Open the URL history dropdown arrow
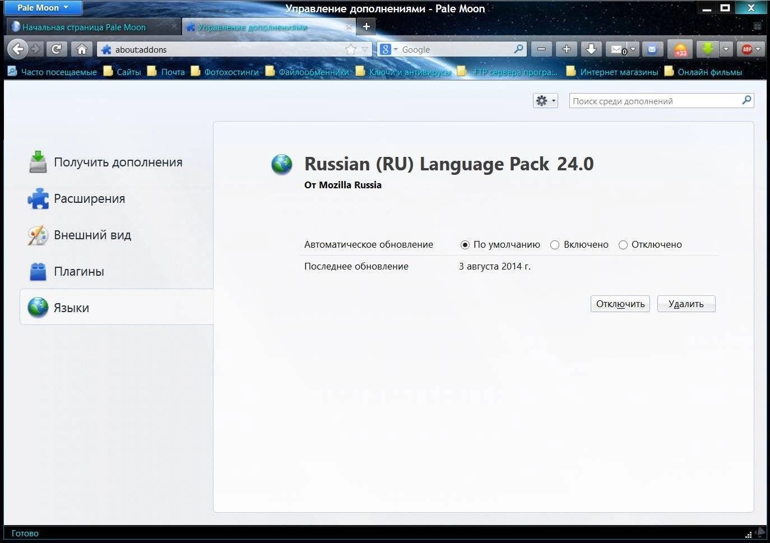The image size is (770, 543). click(365, 49)
